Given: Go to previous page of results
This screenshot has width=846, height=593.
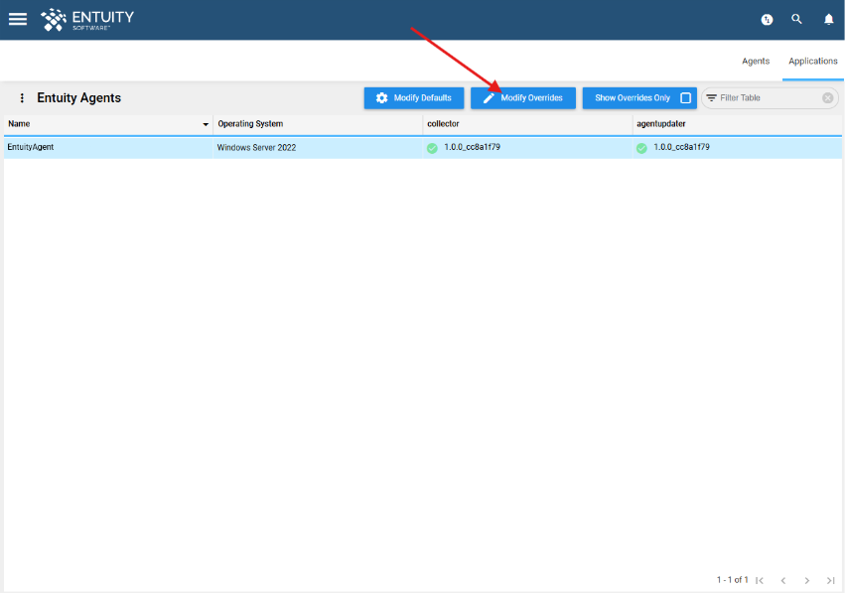Looking at the screenshot, I should tap(783, 581).
